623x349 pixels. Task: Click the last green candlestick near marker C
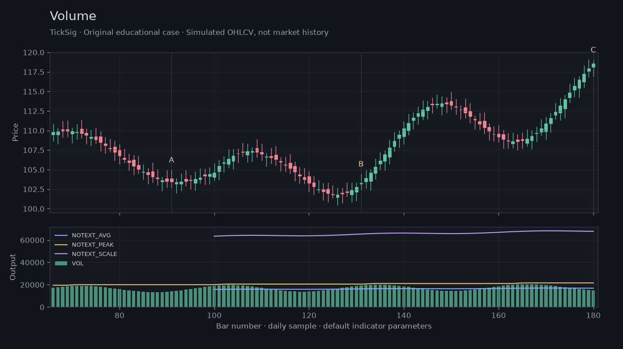click(x=593, y=66)
